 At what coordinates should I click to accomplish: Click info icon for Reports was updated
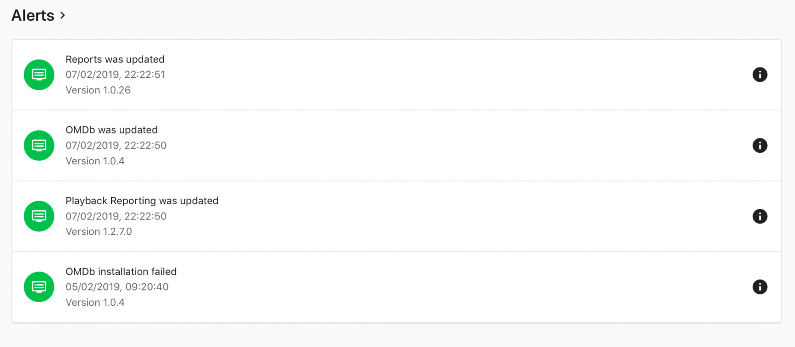click(x=760, y=74)
